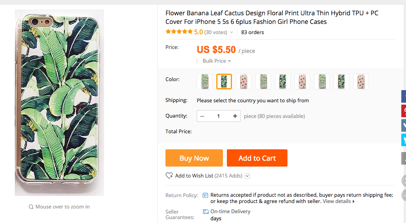This screenshot has width=406, height=223.
Task: Choose the pink watermelon case, third swatch
Action: [x=244, y=82]
